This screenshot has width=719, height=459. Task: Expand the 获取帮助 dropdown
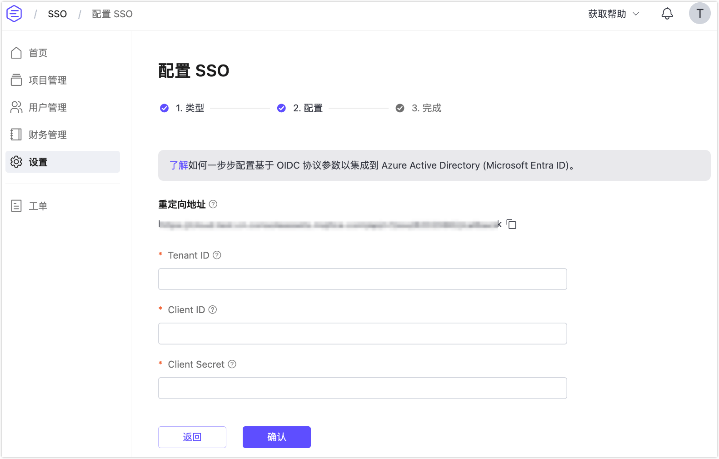(614, 14)
